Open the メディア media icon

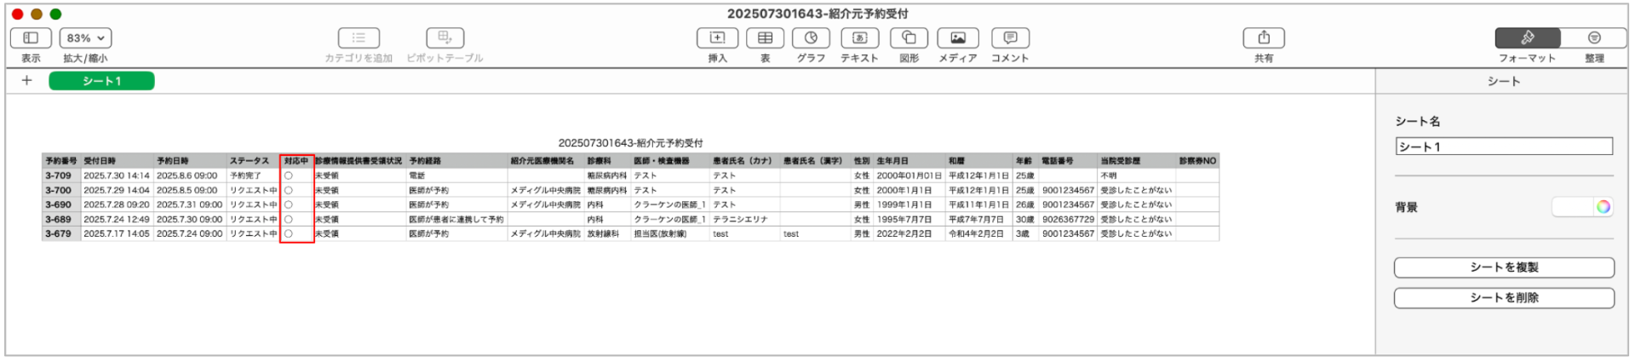coord(957,38)
